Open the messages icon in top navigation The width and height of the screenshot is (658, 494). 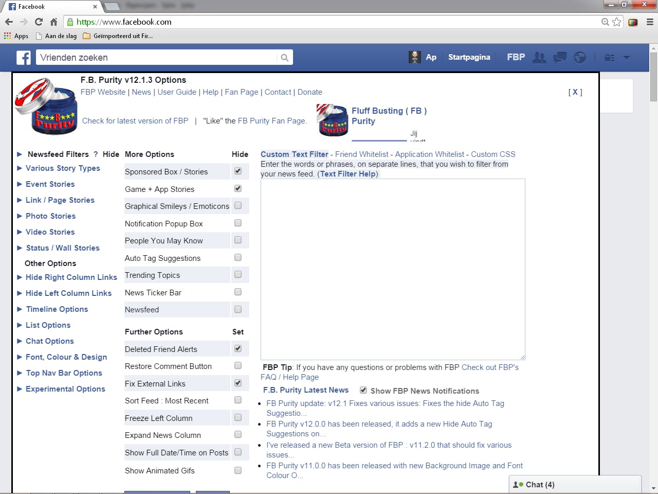click(560, 57)
